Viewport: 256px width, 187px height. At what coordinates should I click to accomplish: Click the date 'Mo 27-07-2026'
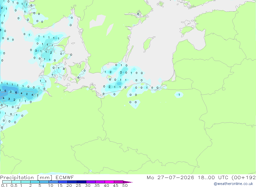coord(170,177)
